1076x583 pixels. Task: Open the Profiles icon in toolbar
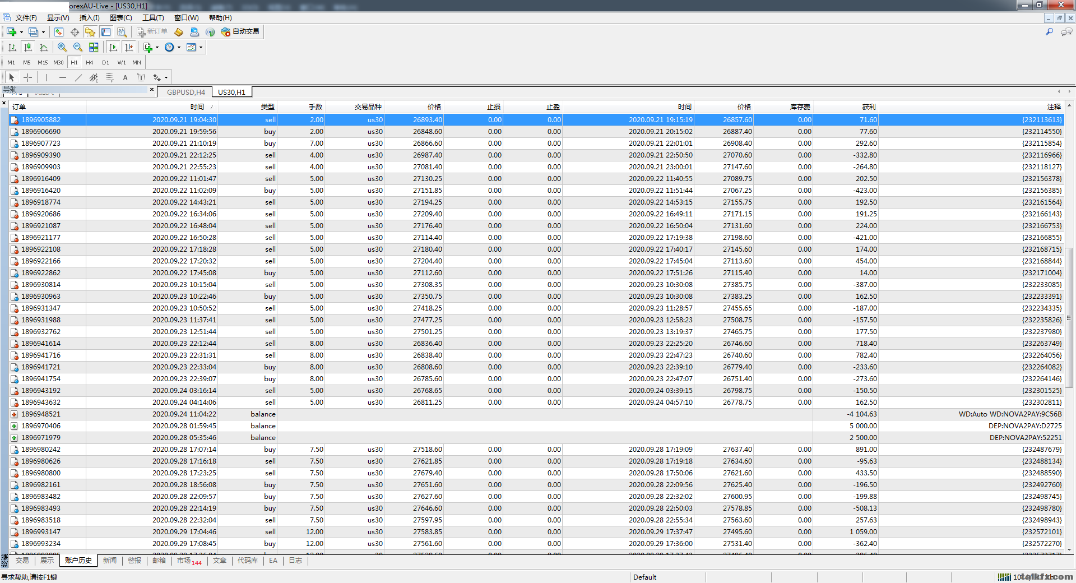tap(34, 32)
